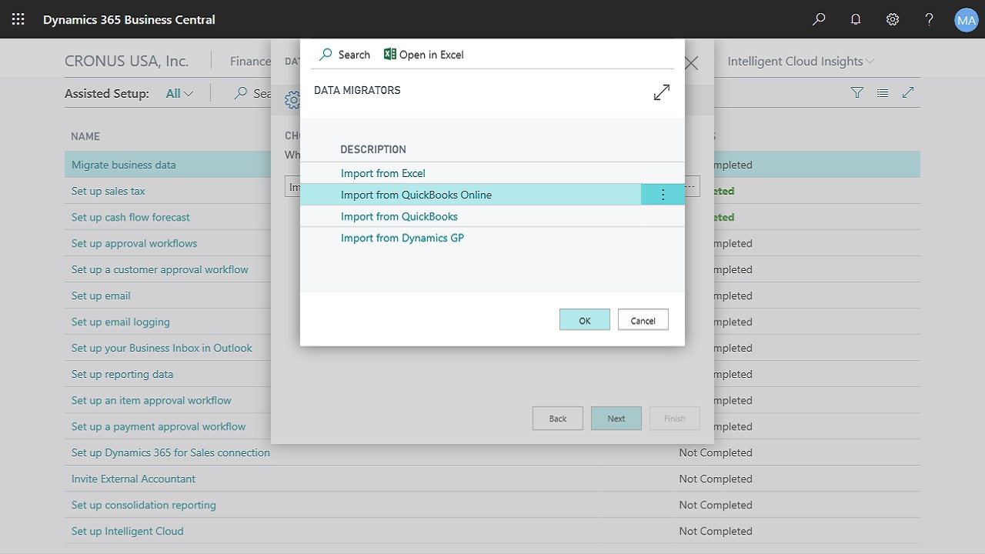The height and width of the screenshot is (554, 985).
Task: Open Set up email logging
Action: point(121,322)
